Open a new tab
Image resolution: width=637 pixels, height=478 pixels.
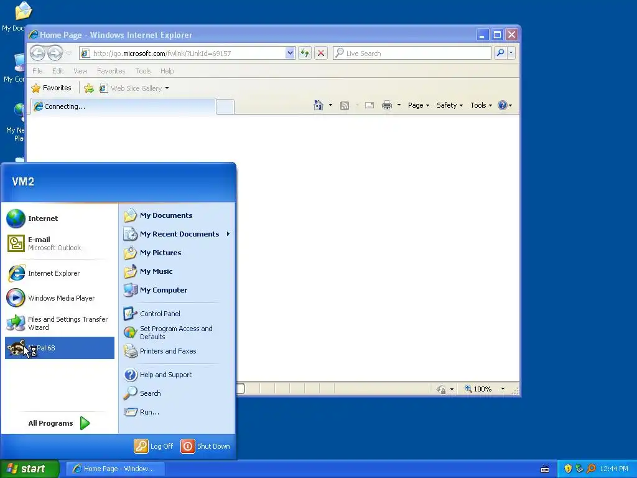pos(225,106)
